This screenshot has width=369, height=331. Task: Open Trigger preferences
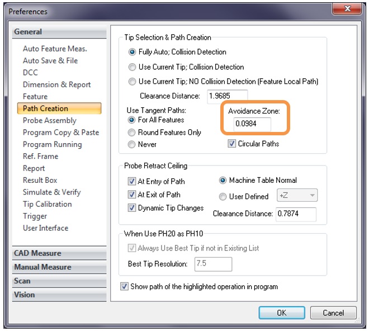(35, 216)
